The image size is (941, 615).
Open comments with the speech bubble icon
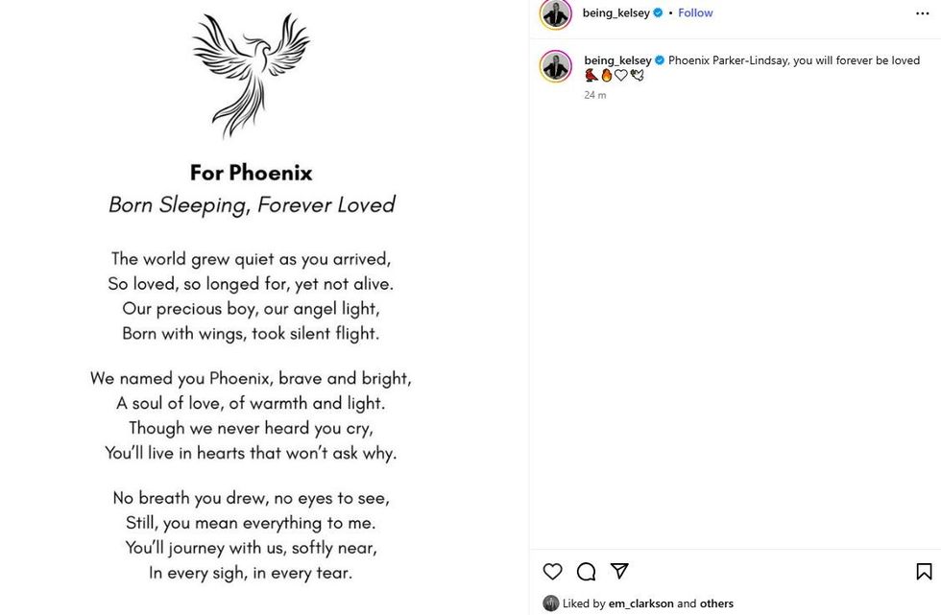(586, 572)
